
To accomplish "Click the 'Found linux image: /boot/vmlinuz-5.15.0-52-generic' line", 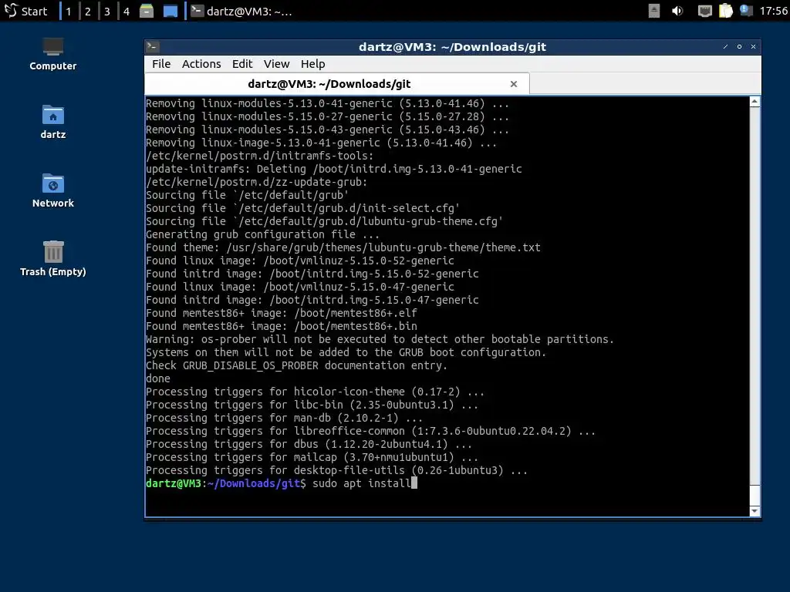I will pyautogui.click(x=300, y=261).
